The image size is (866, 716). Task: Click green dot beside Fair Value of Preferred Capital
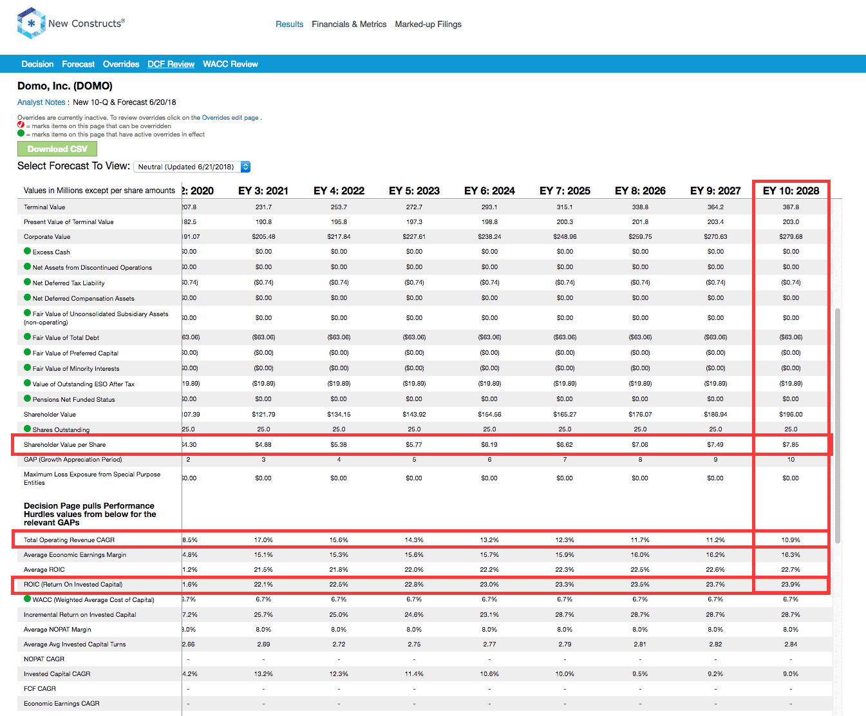point(28,352)
